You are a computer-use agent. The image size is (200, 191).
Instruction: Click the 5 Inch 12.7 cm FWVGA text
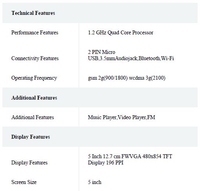tap(114, 156)
